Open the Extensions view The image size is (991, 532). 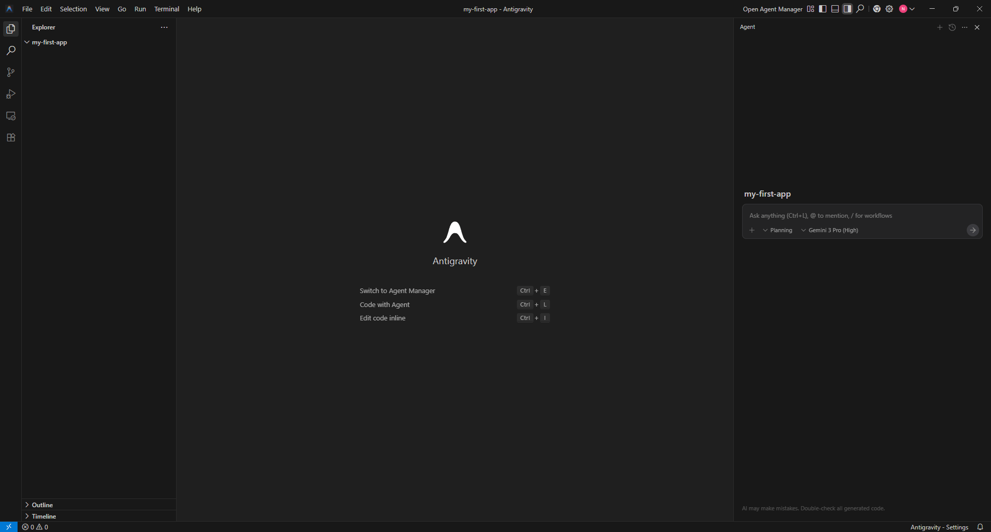coord(11,137)
